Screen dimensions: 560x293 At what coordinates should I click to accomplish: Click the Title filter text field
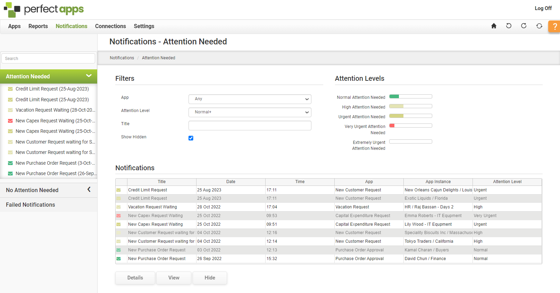(250, 126)
